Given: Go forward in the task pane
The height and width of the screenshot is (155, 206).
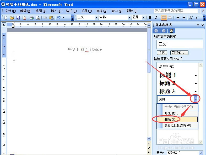Looking at the screenshot, I should click(164, 31).
